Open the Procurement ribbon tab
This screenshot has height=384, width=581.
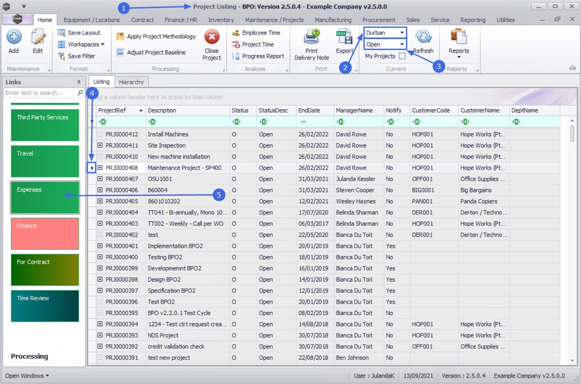tap(379, 20)
